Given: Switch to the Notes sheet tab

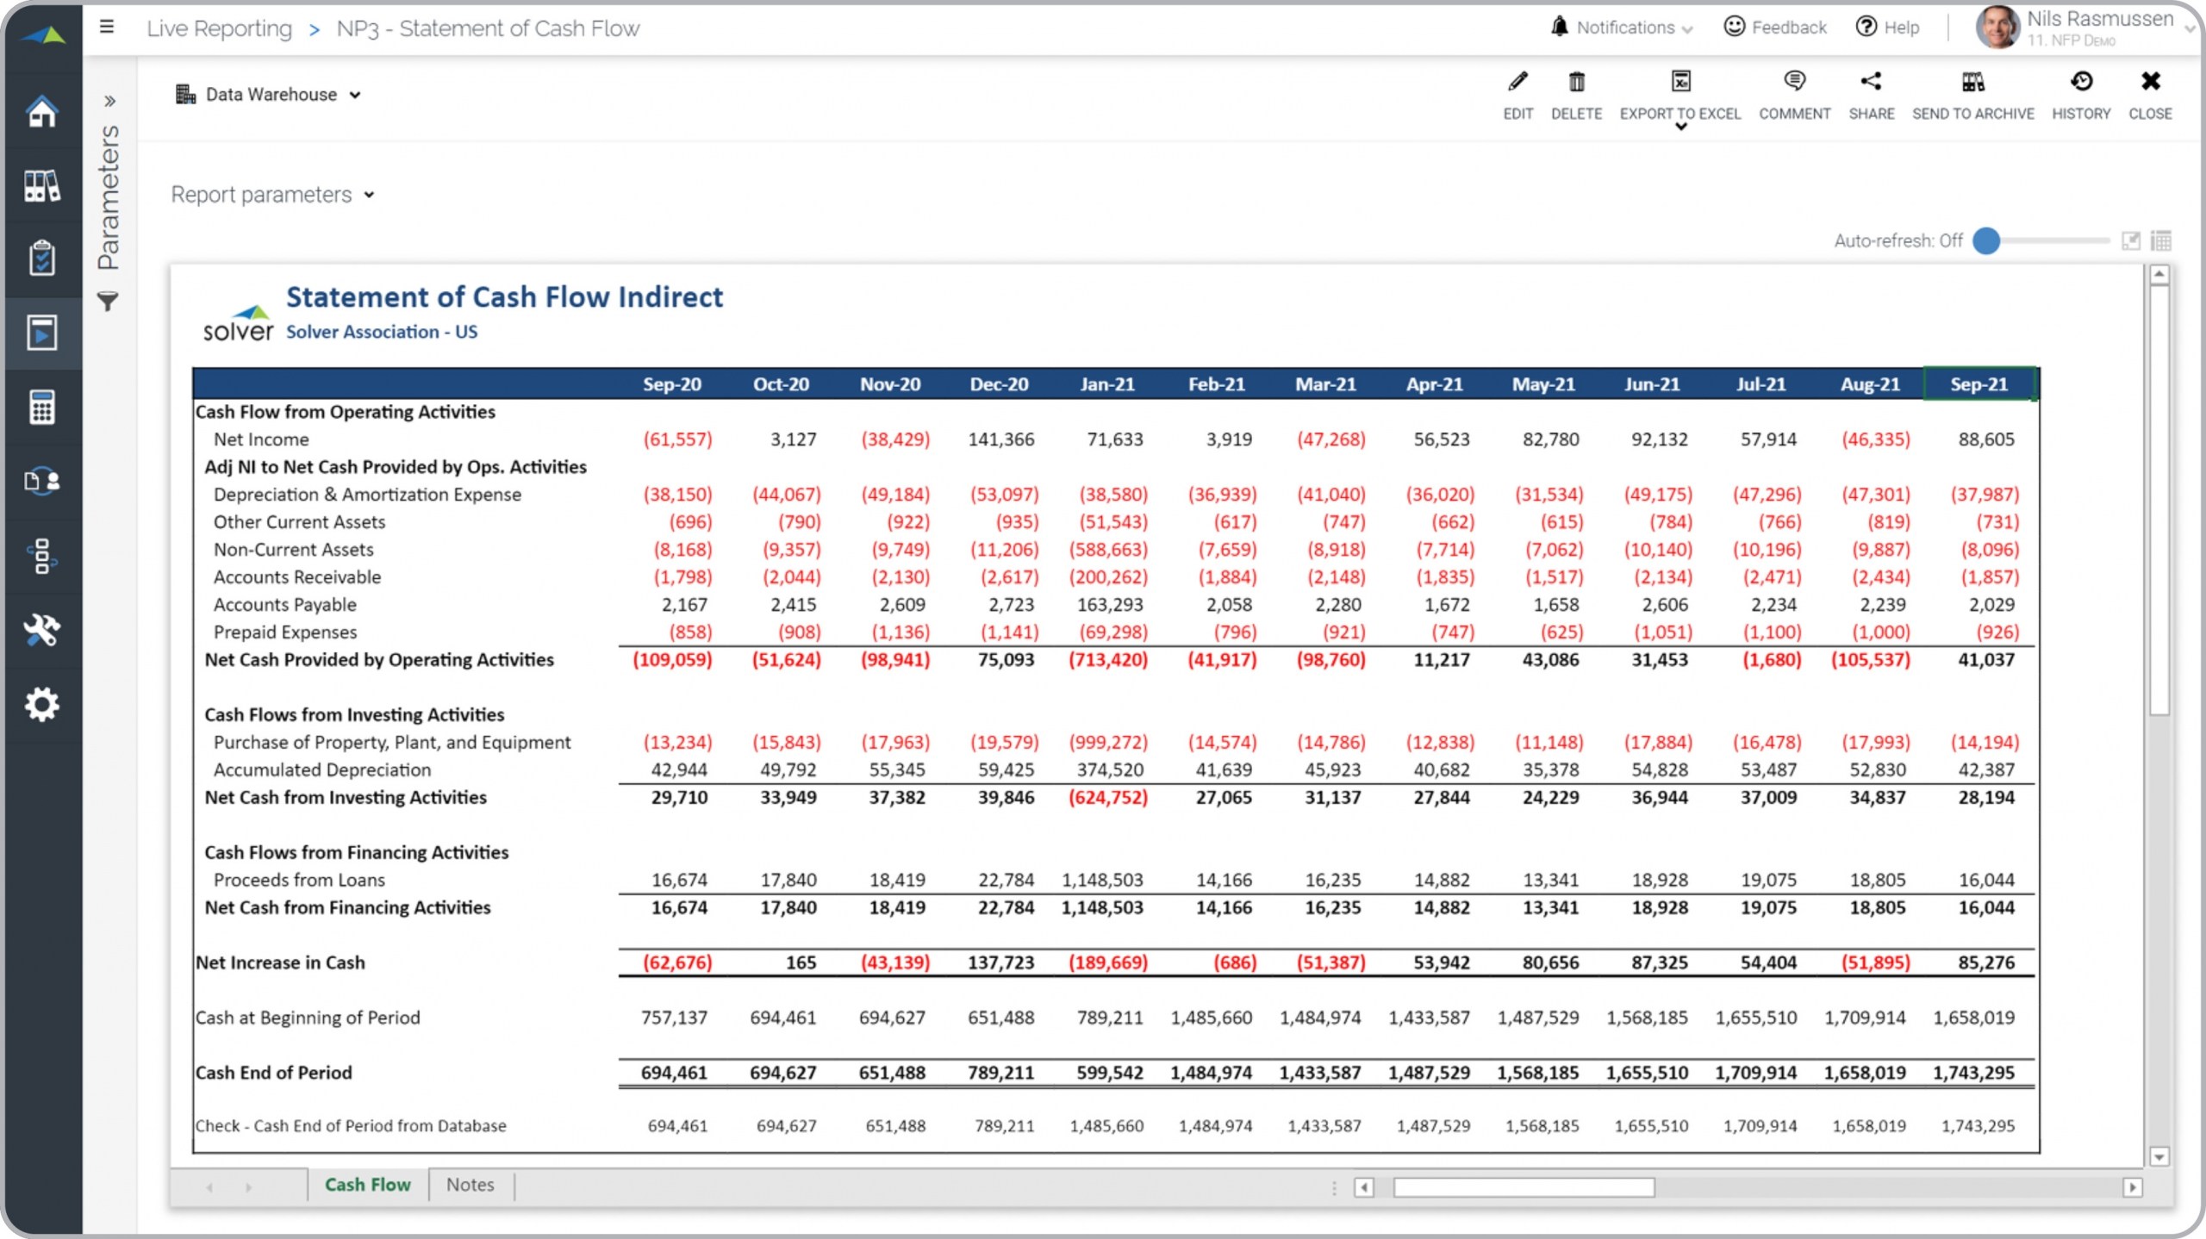Looking at the screenshot, I should click(470, 1185).
